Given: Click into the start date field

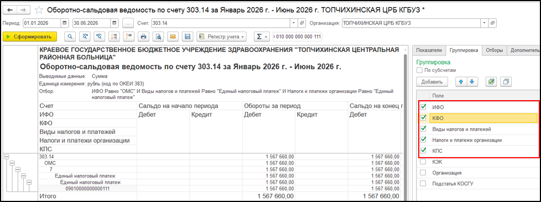Looking at the screenshot, I should [x=41, y=23].
